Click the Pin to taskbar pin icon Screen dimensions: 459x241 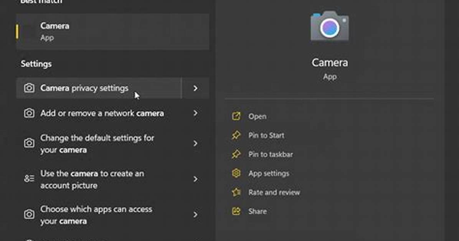236,154
